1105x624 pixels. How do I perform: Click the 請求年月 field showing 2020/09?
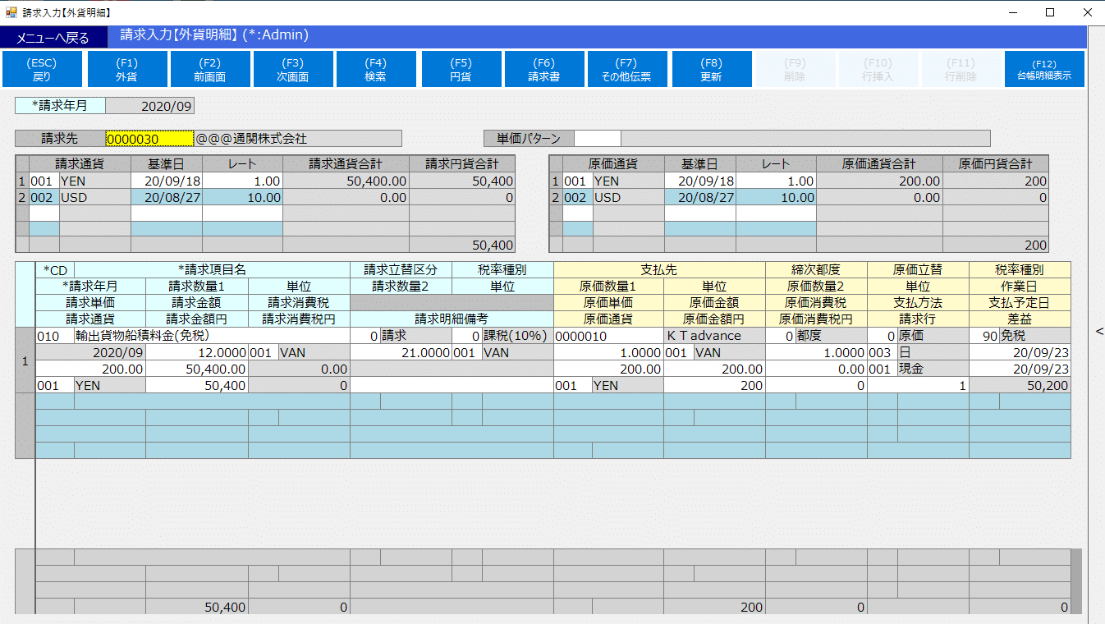(x=150, y=106)
